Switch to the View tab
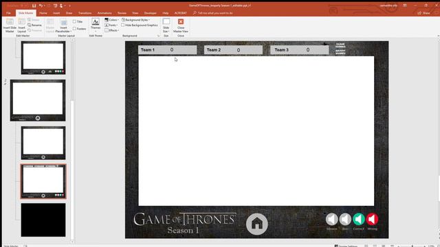This screenshot has width=440, height=247. click(135, 13)
